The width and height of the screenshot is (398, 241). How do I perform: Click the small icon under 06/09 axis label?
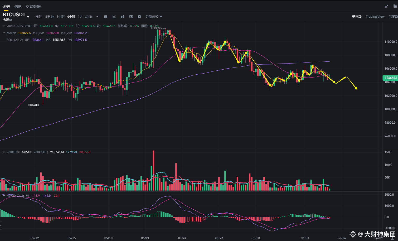point(392,238)
